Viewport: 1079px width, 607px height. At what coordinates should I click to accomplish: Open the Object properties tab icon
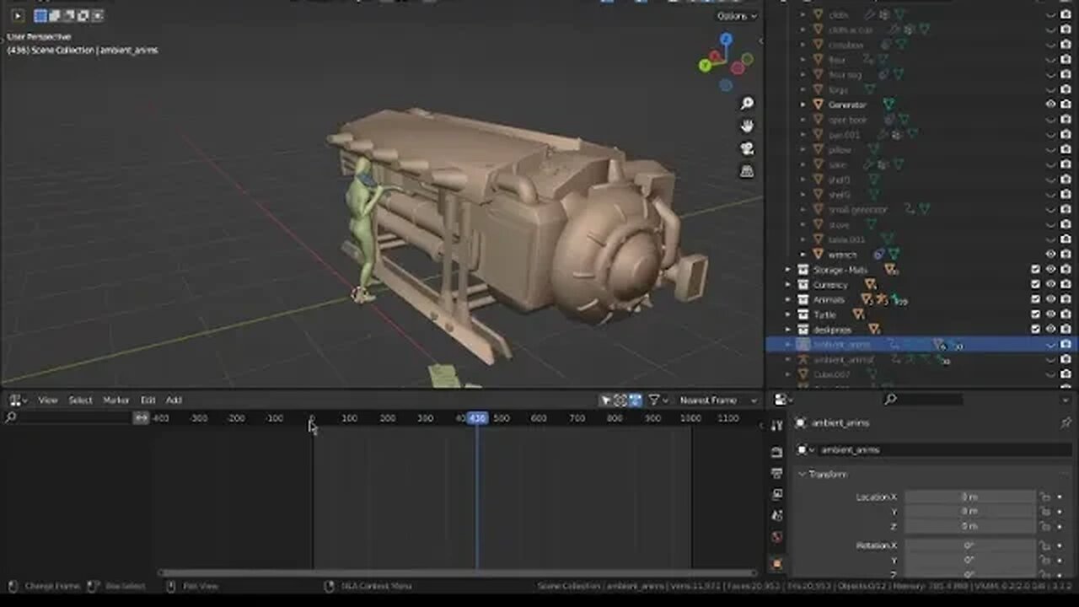pyautogui.click(x=776, y=563)
